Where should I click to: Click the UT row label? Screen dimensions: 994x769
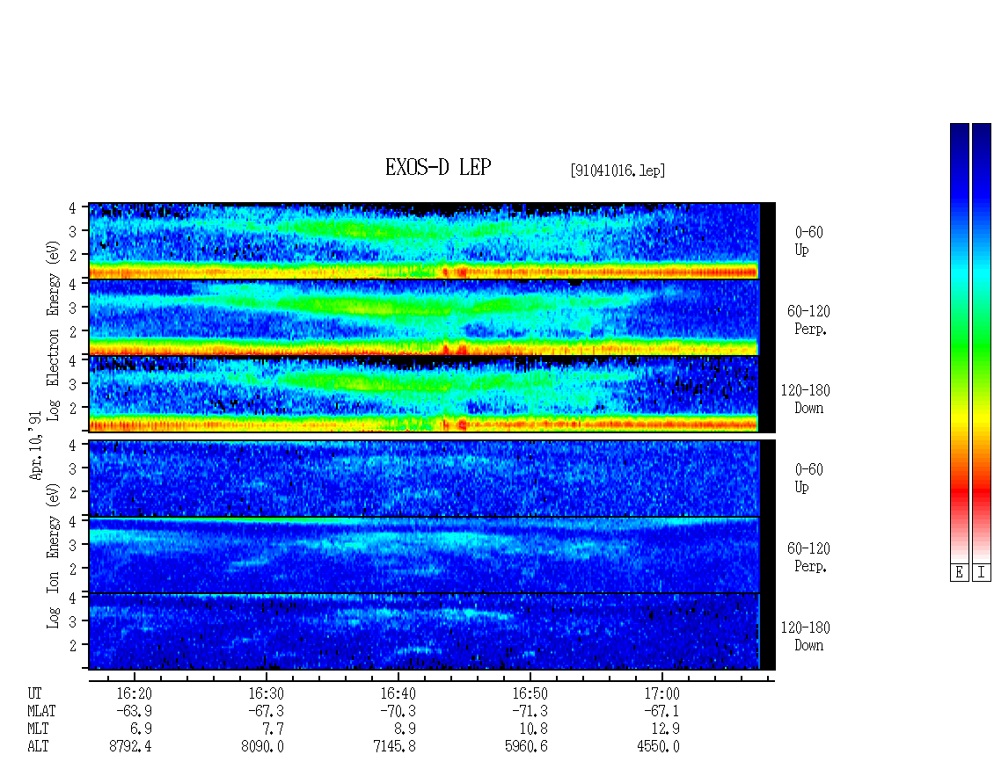[x=34, y=693]
